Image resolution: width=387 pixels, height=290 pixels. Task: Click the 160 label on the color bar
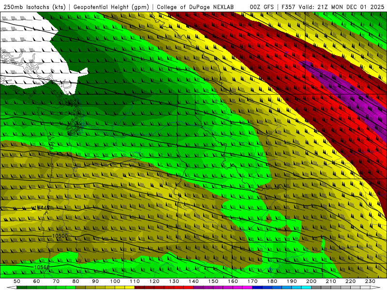pyautogui.click(x=233, y=281)
